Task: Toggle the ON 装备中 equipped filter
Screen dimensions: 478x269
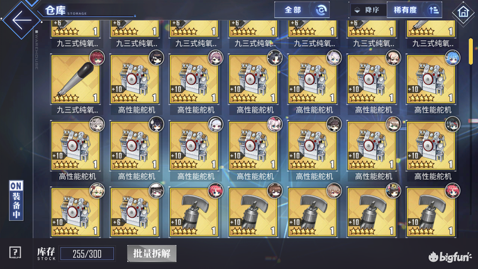Action: coord(16,200)
